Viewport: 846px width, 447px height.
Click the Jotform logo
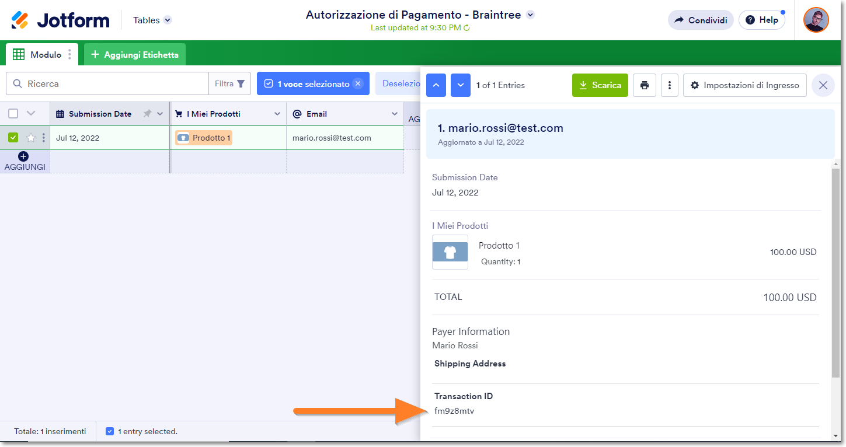click(60, 20)
